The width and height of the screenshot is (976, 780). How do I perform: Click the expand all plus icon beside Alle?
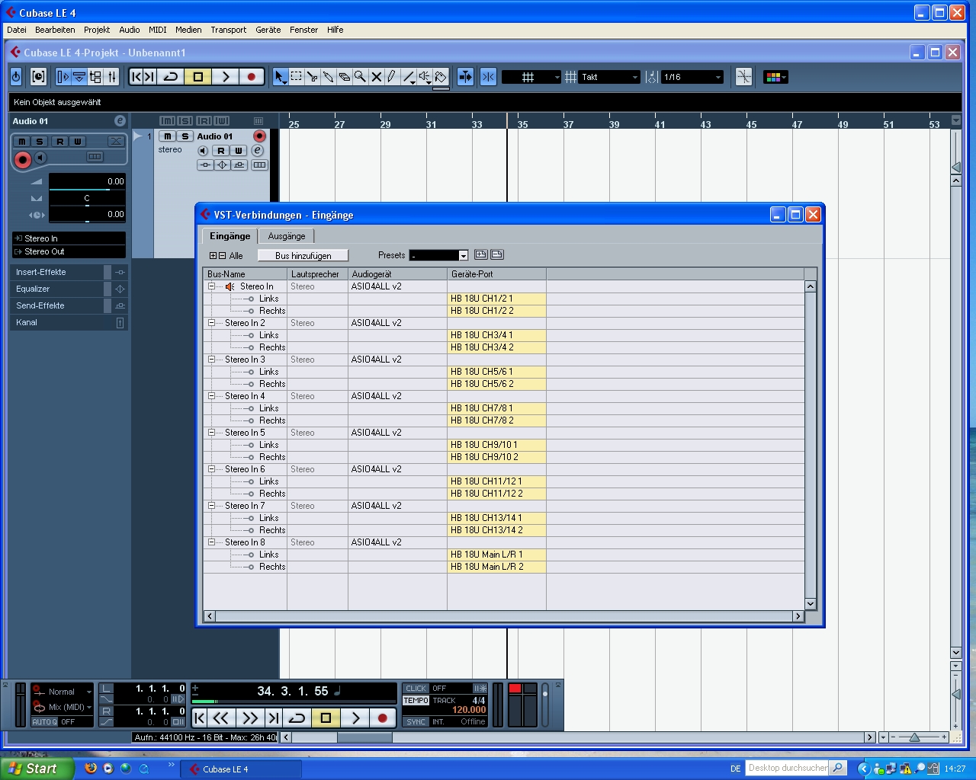coord(213,256)
